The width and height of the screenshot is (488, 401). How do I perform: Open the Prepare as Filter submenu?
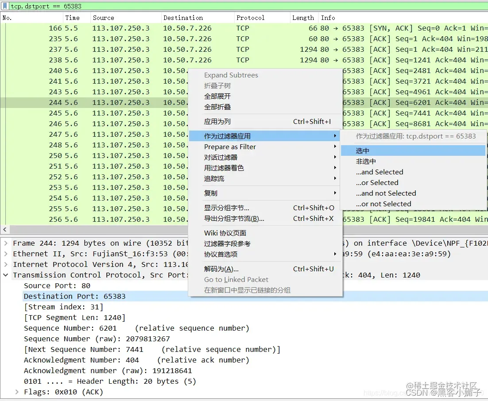click(265, 147)
